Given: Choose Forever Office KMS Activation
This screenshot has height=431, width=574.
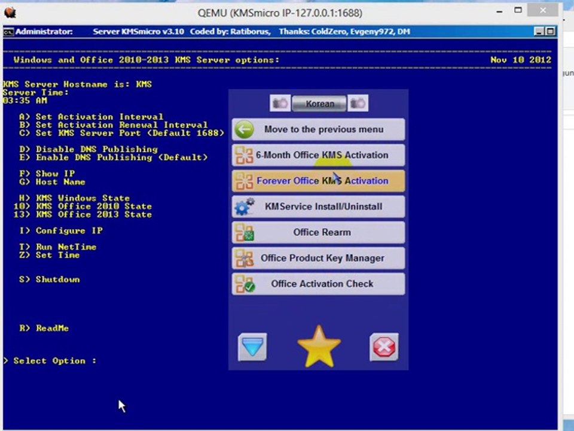Looking at the screenshot, I should tap(319, 181).
